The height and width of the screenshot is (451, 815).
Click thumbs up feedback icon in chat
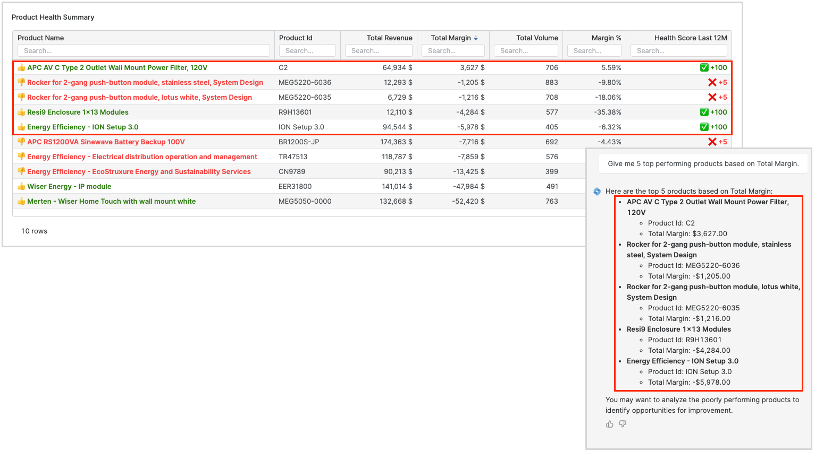[609, 424]
